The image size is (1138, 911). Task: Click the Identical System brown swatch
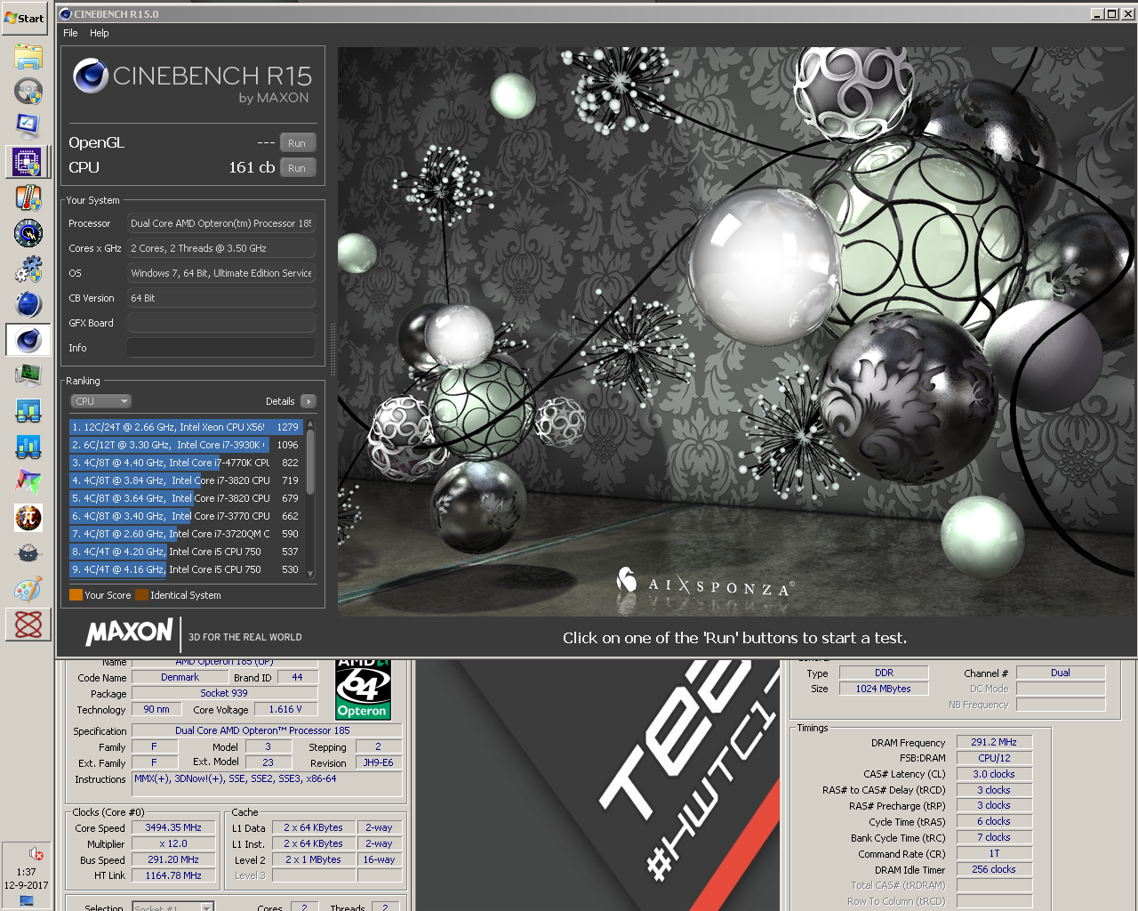point(141,595)
